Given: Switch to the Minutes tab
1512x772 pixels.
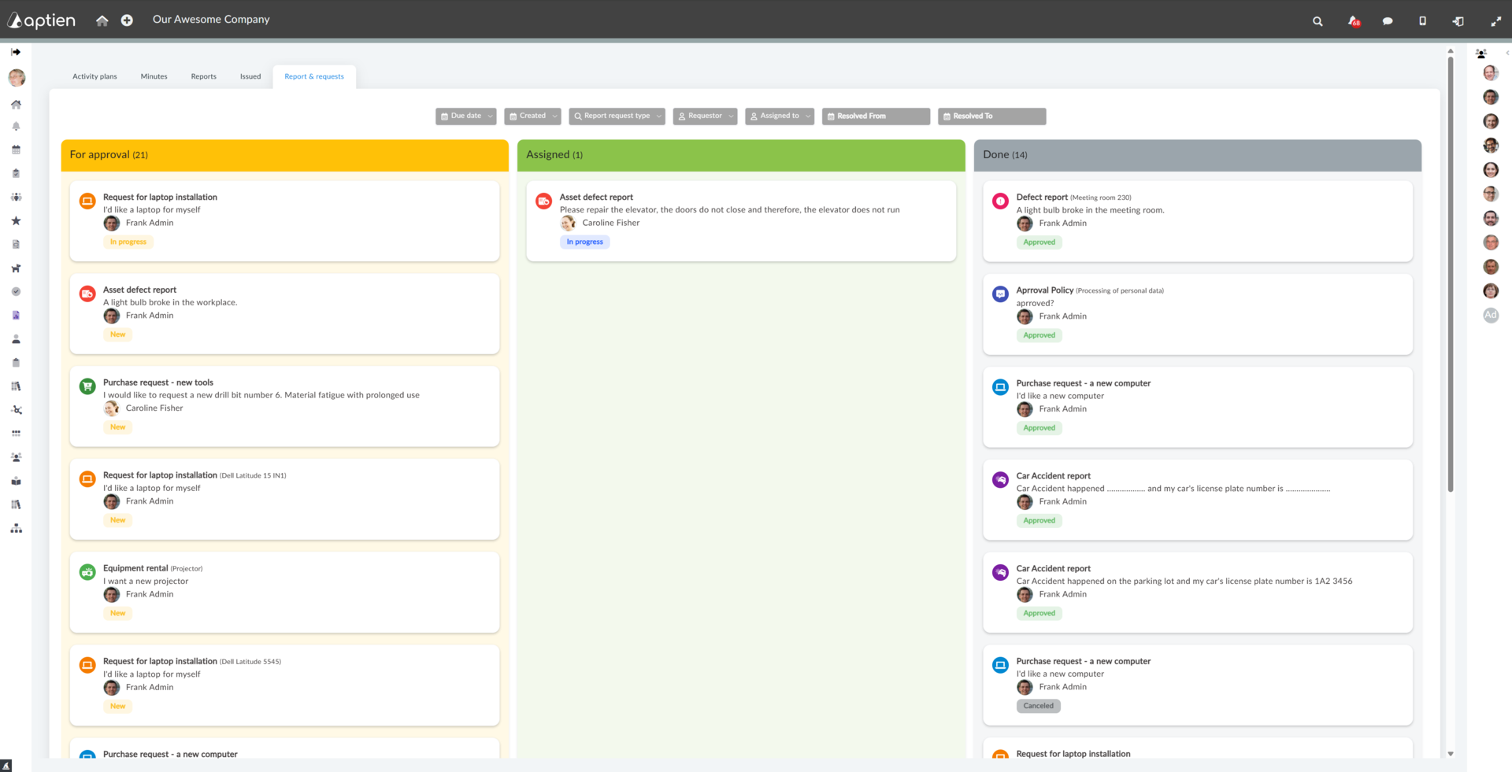Looking at the screenshot, I should pos(154,76).
